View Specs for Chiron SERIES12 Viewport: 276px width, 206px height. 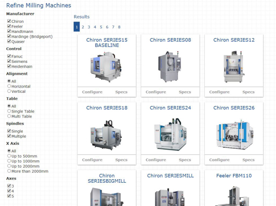pos(248,92)
